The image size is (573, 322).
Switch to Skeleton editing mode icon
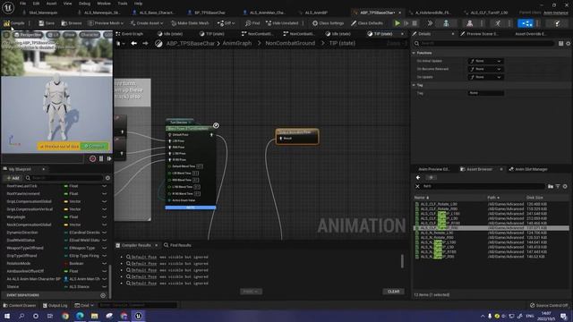click(446, 23)
